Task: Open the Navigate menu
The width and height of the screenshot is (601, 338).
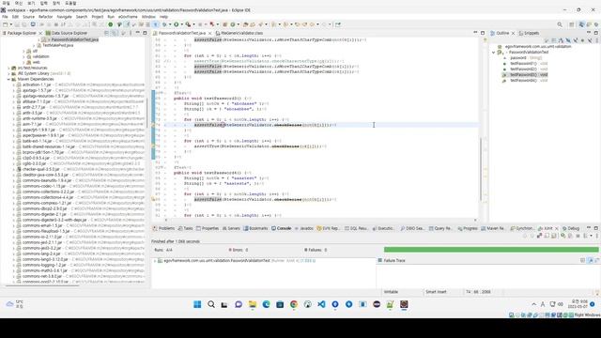Action: tap(65, 17)
